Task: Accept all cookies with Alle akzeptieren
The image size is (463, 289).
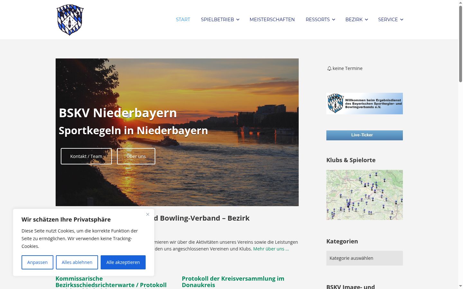Action: (x=123, y=262)
